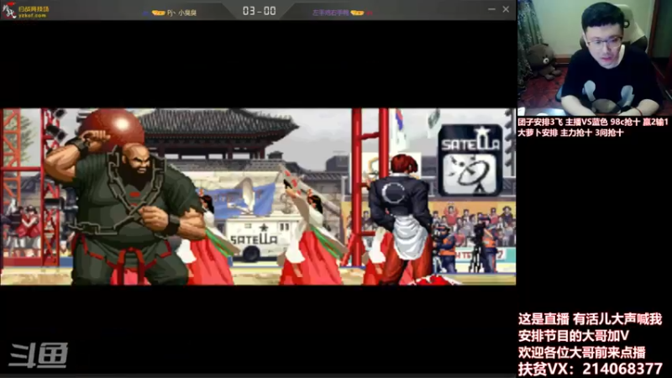Close the game client window
The image size is (672, 378).
[506, 9]
